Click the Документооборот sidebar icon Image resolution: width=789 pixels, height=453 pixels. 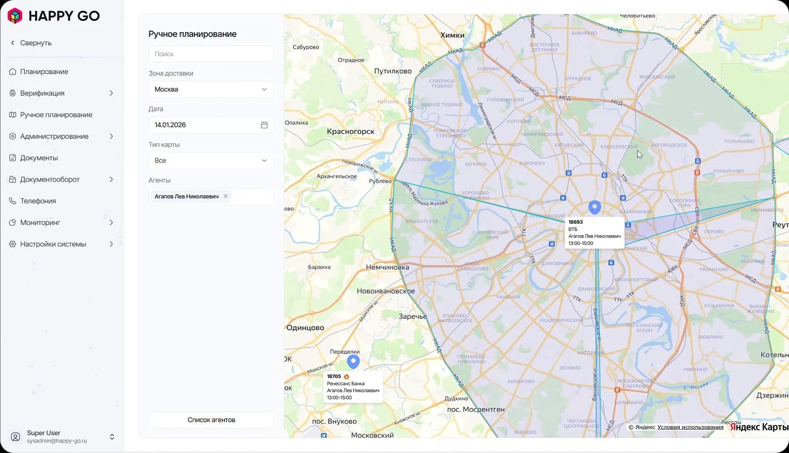click(13, 180)
